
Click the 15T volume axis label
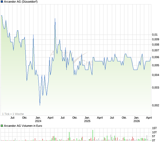coord(154,128)
